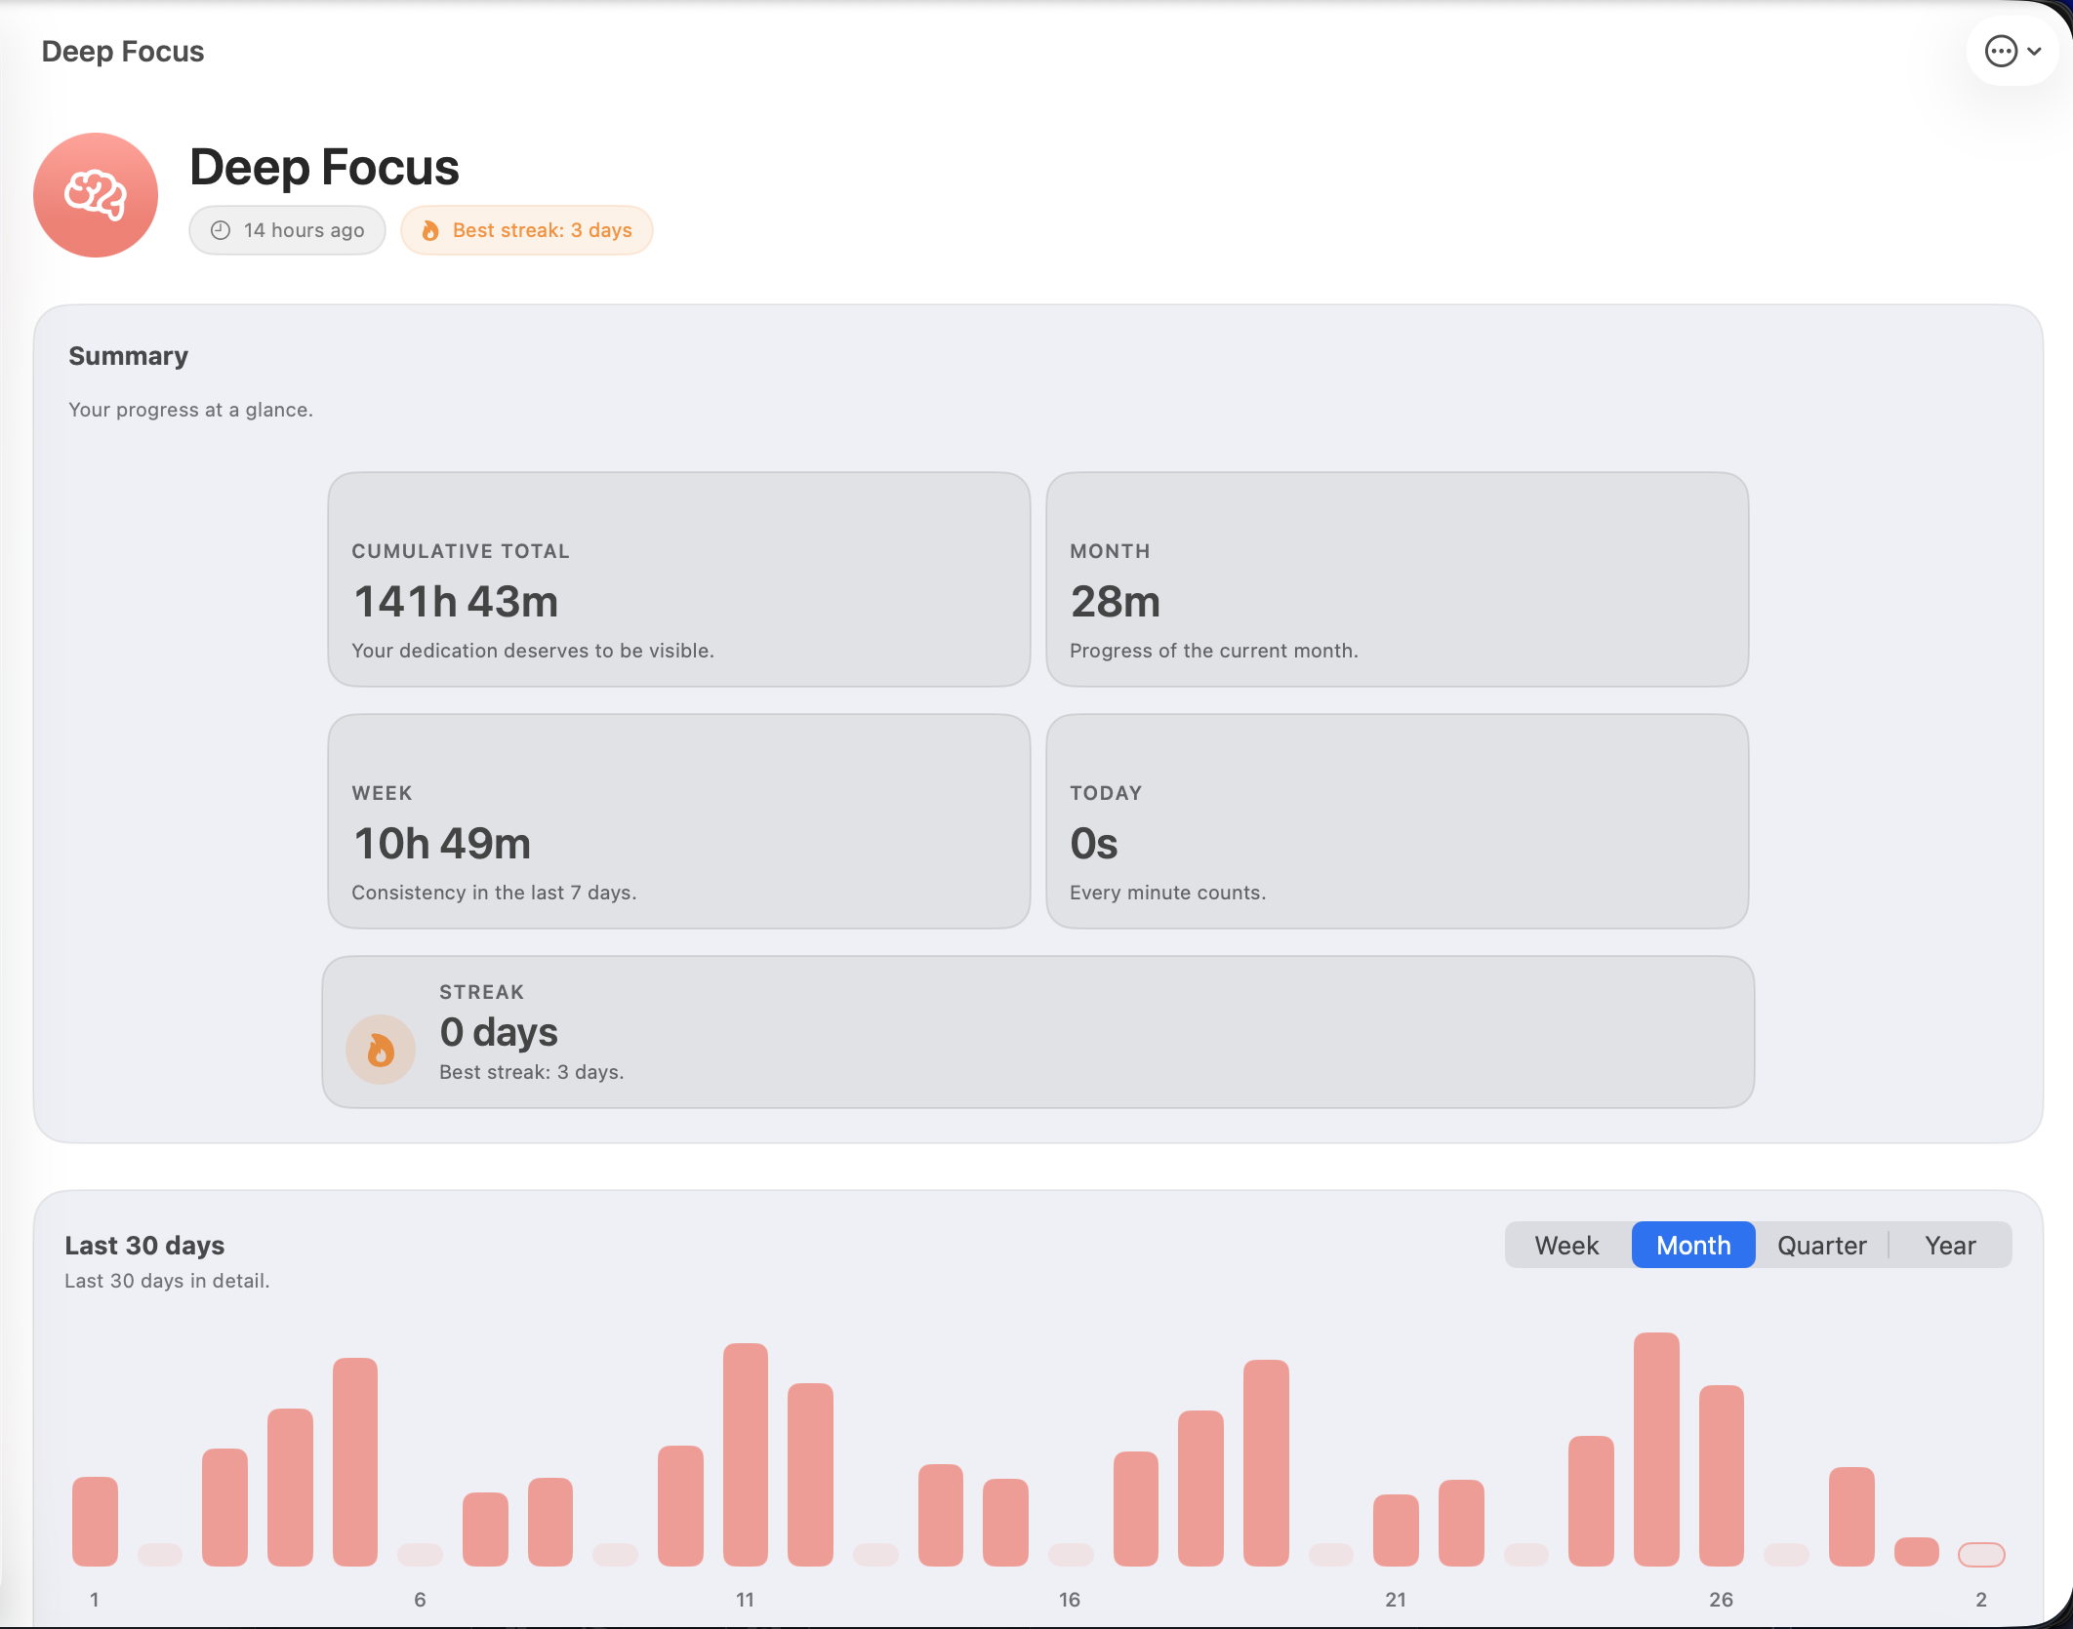Collapse the options dropdown arrow top right

click(x=2036, y=51)
